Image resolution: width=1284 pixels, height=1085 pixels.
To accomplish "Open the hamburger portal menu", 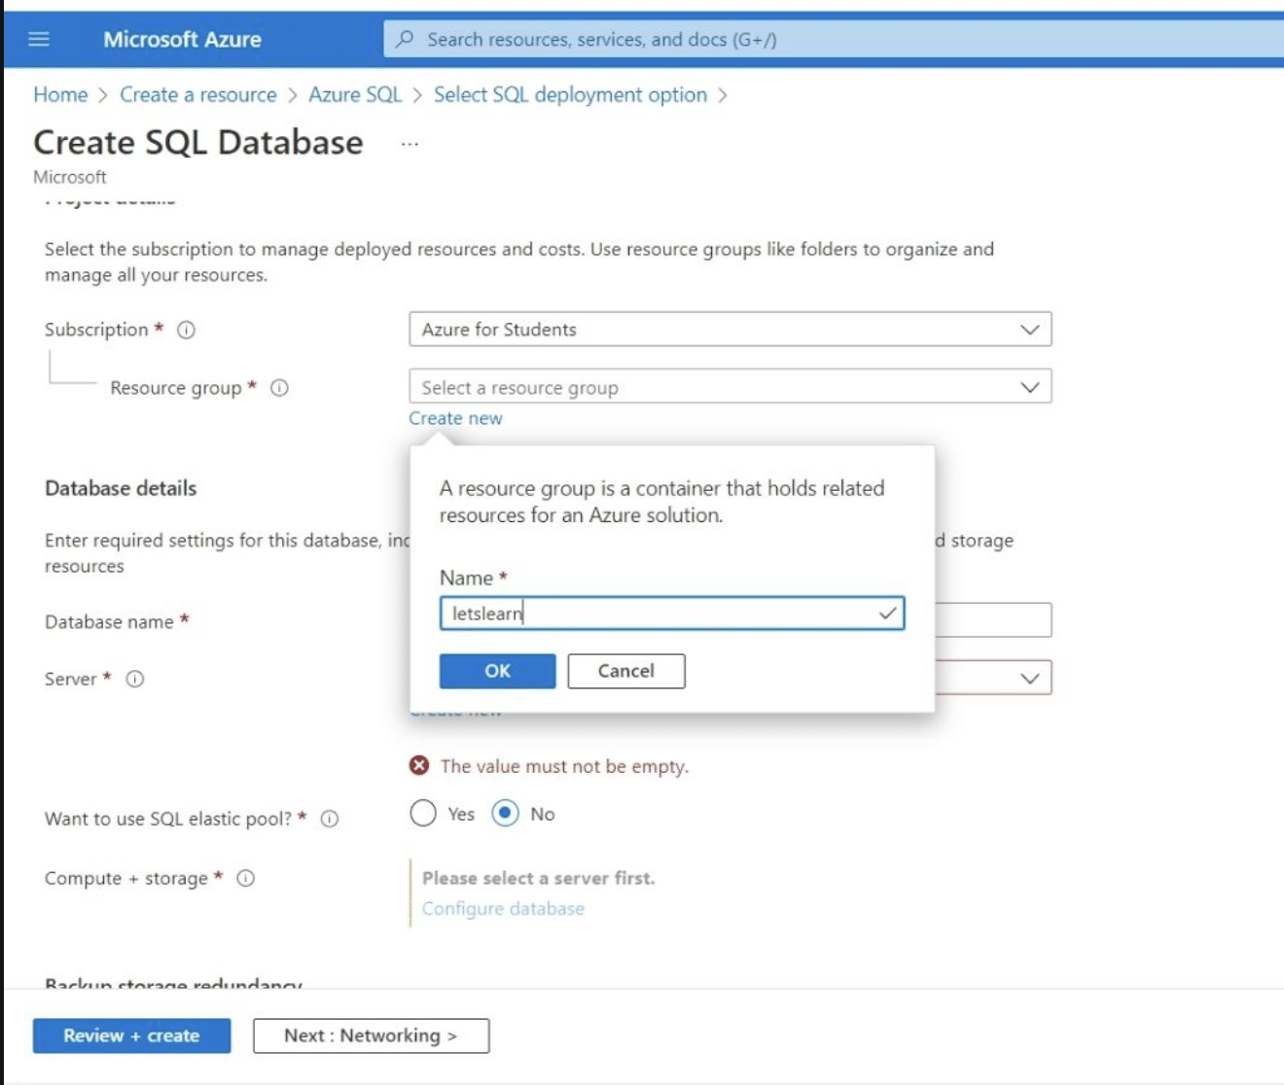I will (x=39, y=39).
